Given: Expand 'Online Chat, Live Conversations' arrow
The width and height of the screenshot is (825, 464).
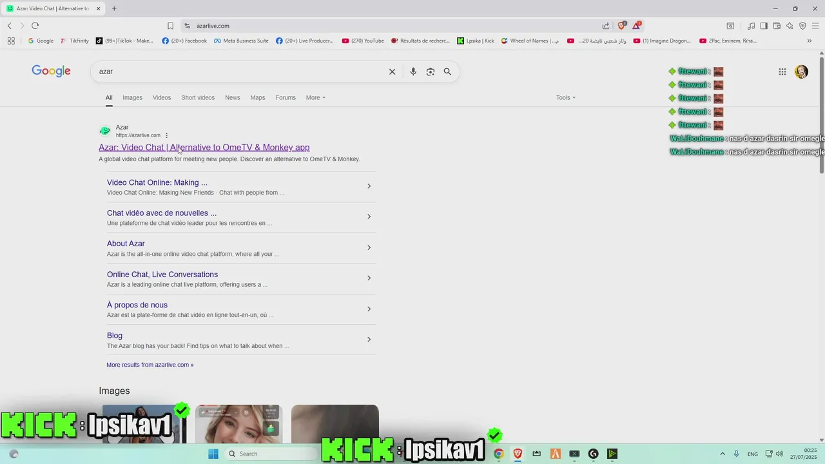Looking at the screenshot, I should pyautogui.click(x=369, y=278).
